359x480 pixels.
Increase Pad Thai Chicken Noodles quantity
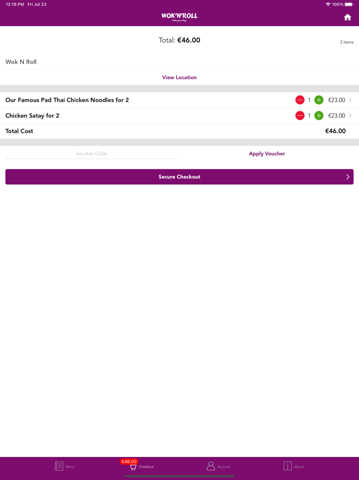click(318, 100)
